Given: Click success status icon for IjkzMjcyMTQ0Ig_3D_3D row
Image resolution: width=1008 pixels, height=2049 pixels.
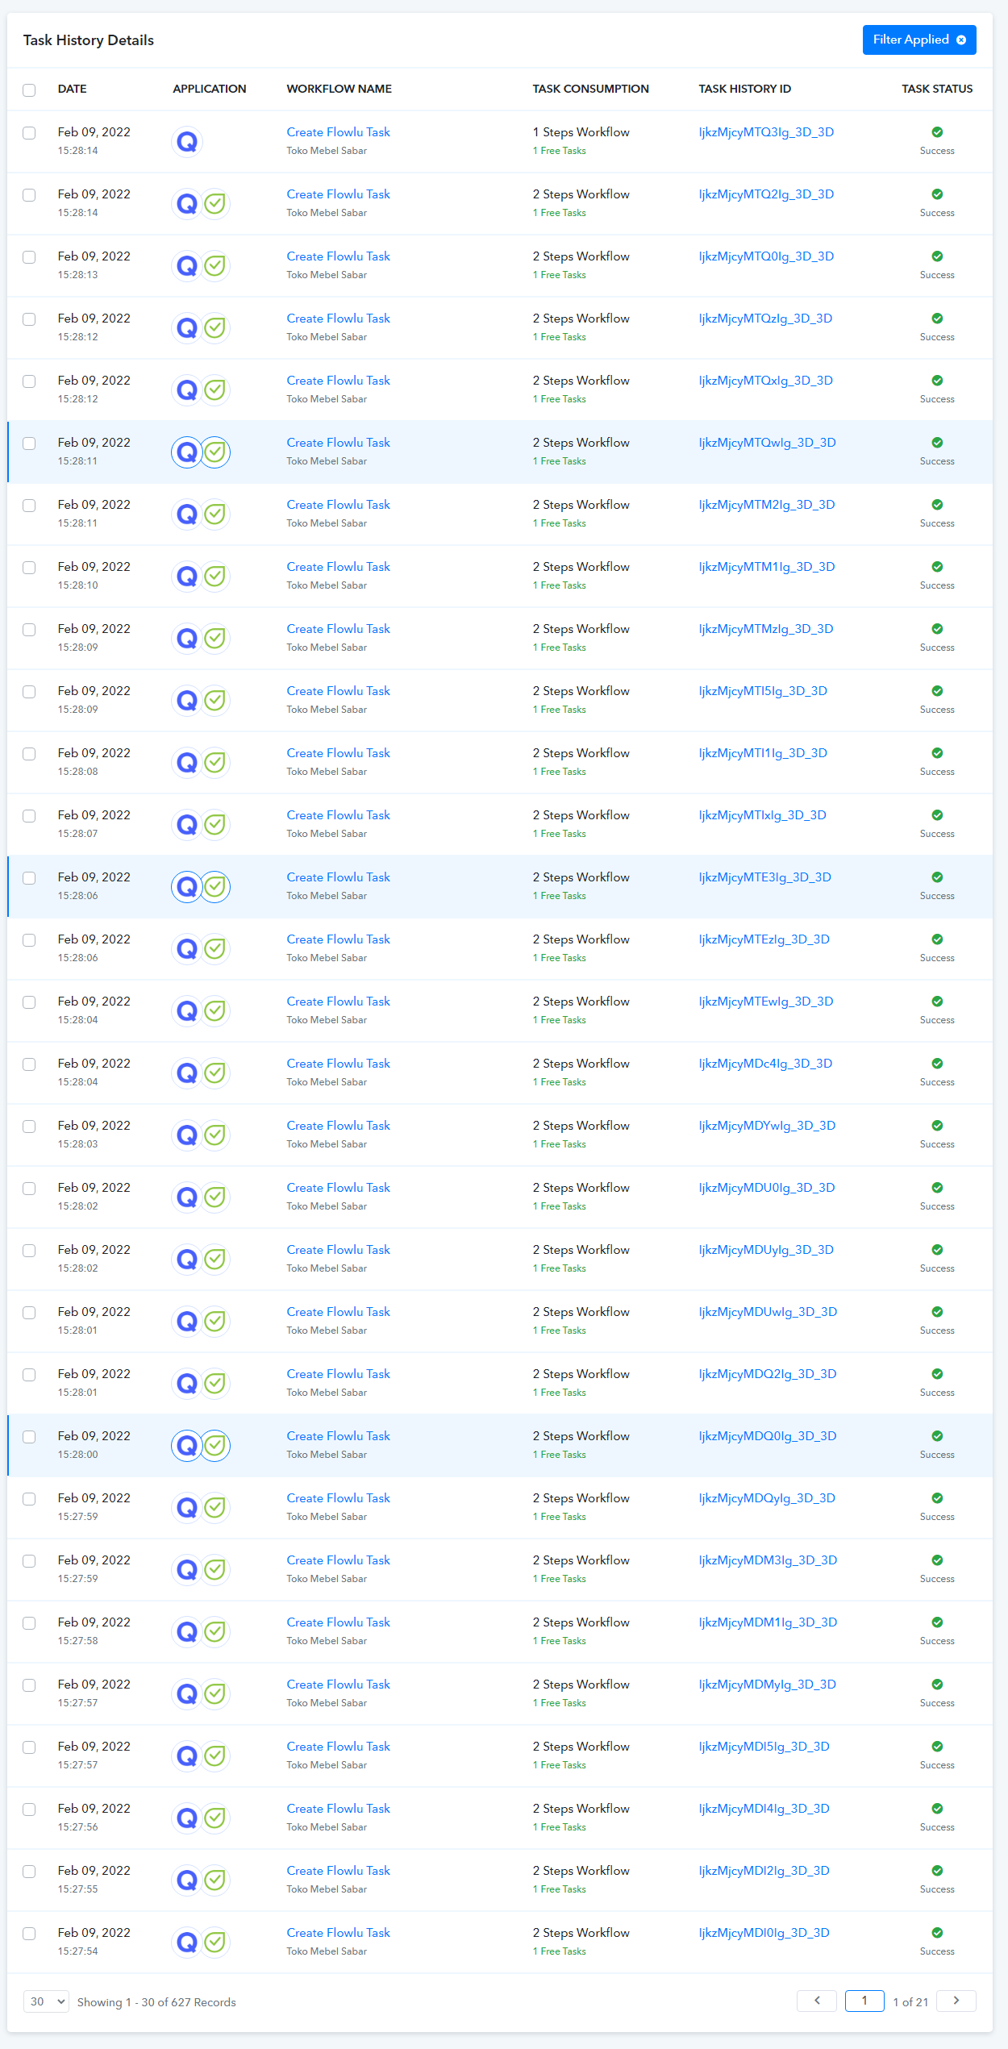Looking at the screenshot, I should click(937, 256).
